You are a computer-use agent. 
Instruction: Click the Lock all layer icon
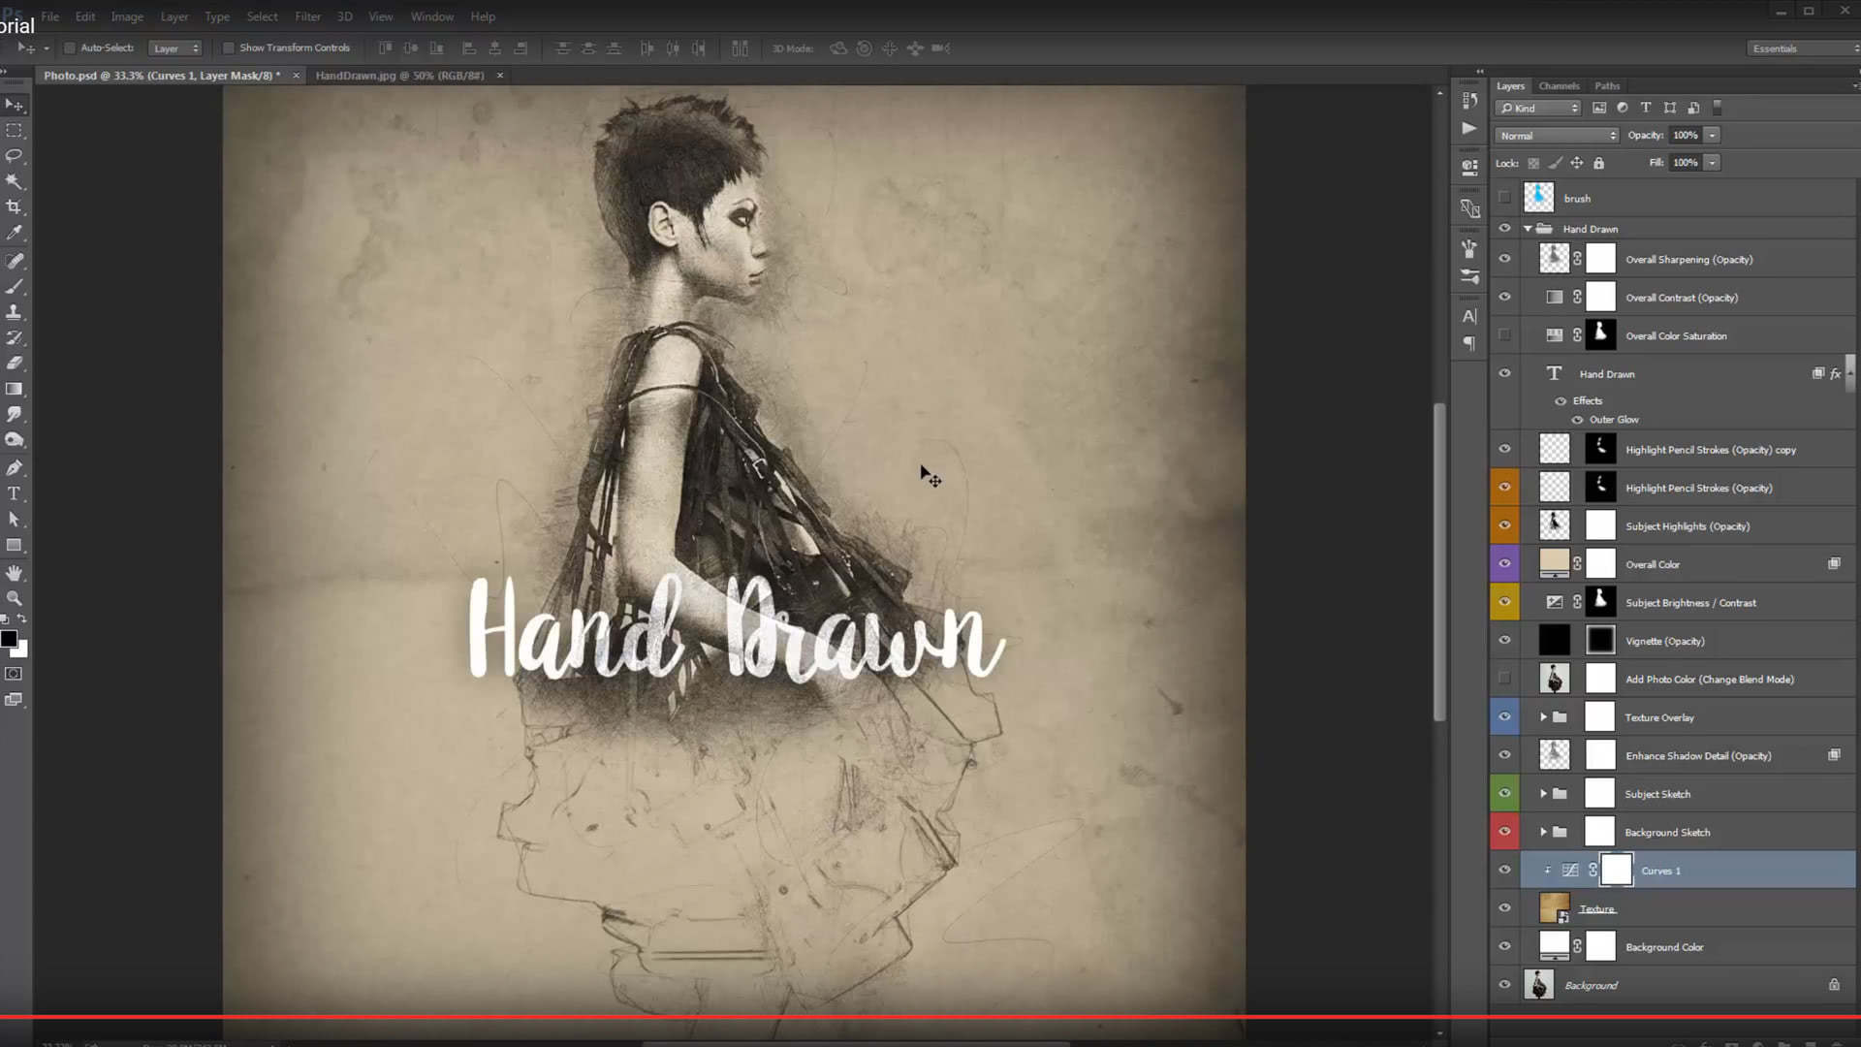click(x=1598, y=163)
